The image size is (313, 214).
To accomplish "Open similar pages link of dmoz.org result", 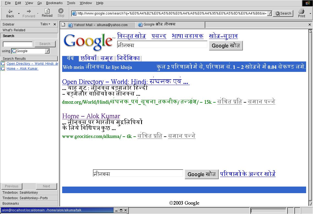I will (262, 102).
